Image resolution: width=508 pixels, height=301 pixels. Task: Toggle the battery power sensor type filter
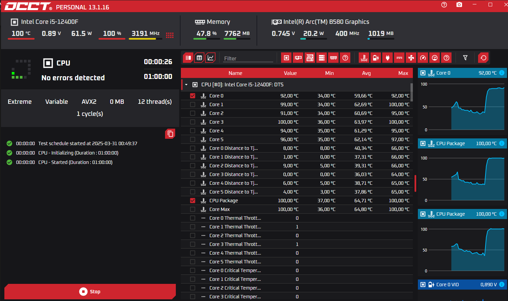coord(376,58)
